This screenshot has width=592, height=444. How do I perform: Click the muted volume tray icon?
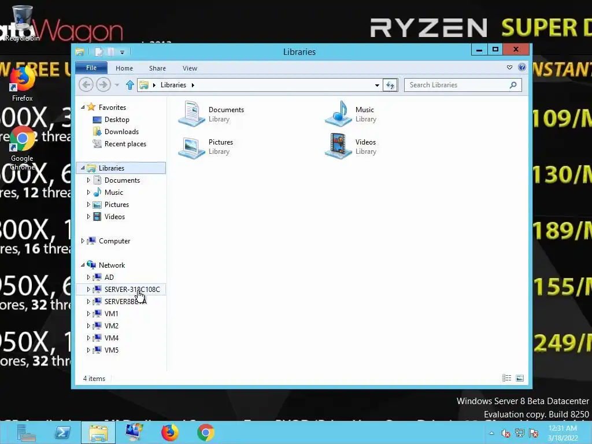pyautogui.click(x=505, y=434)
